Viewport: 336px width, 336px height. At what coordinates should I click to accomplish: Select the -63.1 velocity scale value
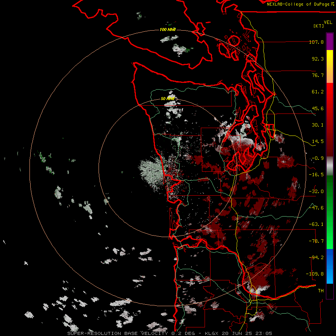click(317, 224)
